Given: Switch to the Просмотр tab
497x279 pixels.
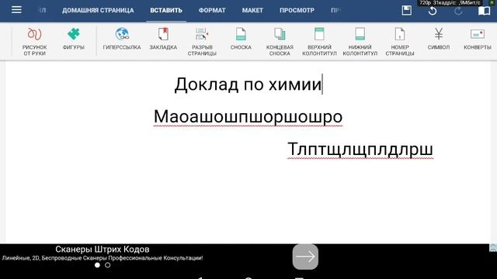Looking at the screenshot, I should click(297, 10).
